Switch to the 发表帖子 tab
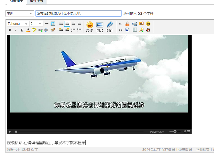214x153 pixels. (x=16, y=1)
